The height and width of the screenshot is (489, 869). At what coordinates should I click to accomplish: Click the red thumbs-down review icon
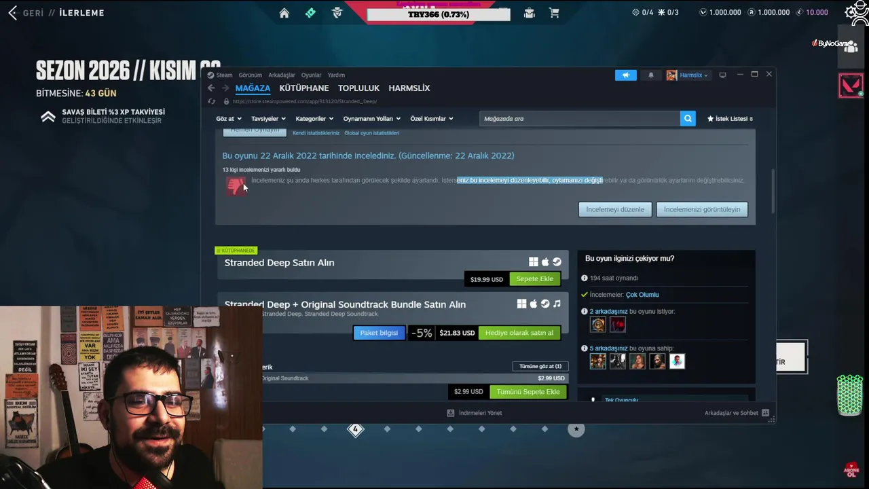pos(236,185)
